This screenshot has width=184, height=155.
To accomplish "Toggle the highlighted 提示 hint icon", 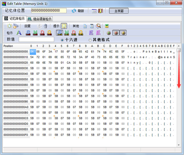I will point(64,26).
